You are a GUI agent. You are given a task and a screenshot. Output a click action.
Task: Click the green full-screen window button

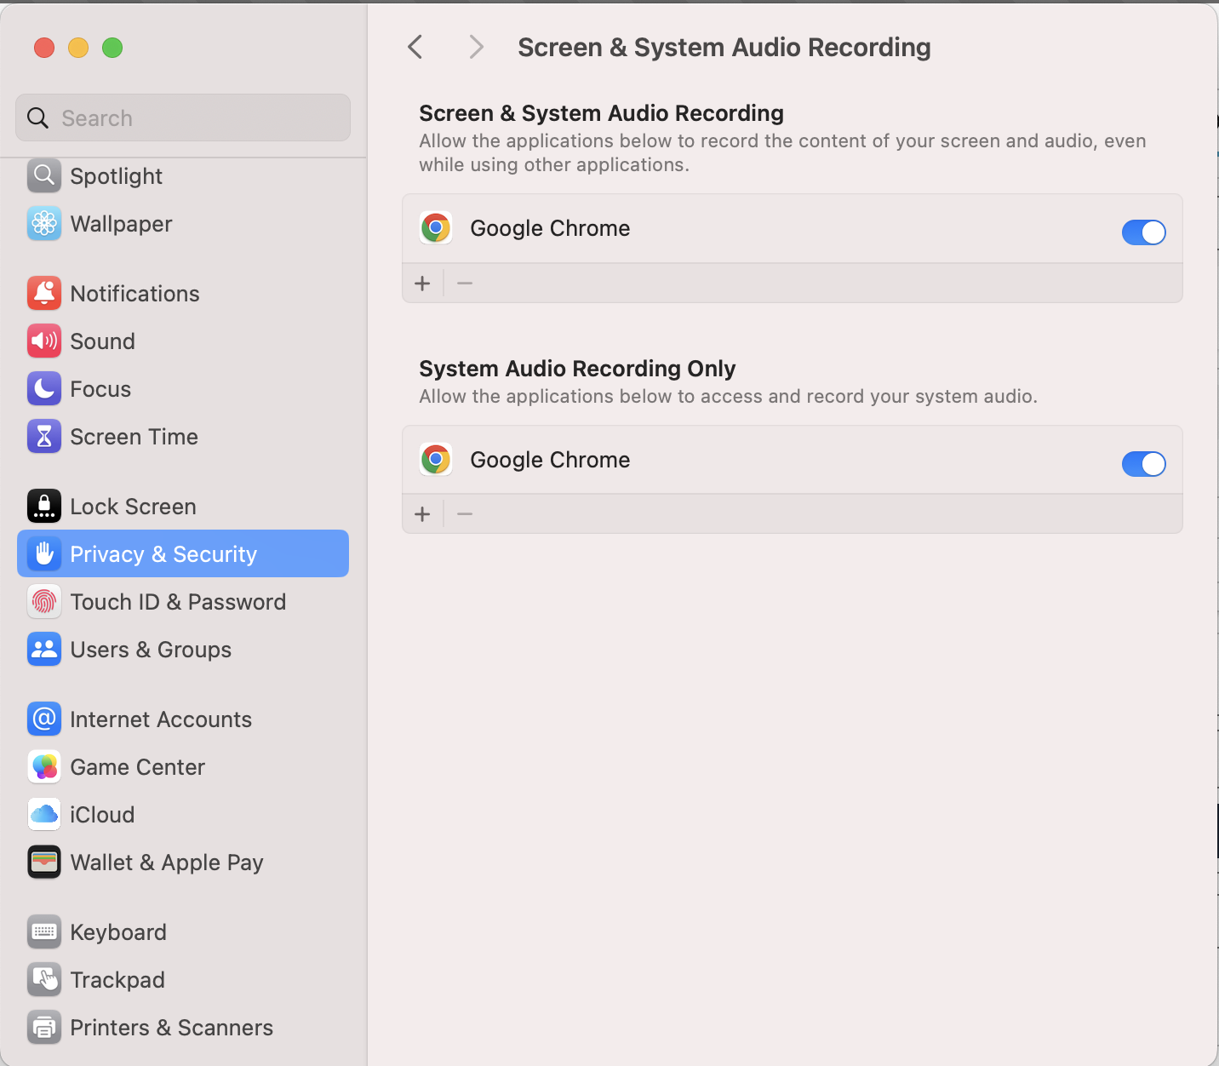point(112,48)
